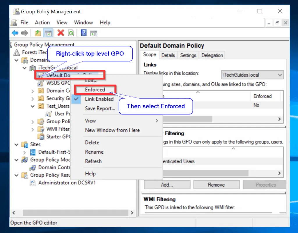This screenshot has width=298, height=233.
Task: Click the WSUS GPO link icon
Action: (40, 83)
